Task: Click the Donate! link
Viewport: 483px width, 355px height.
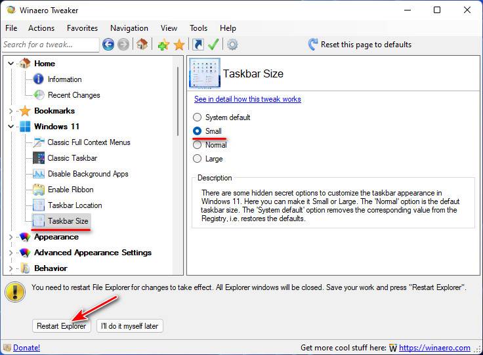Action: pos(26,348)
